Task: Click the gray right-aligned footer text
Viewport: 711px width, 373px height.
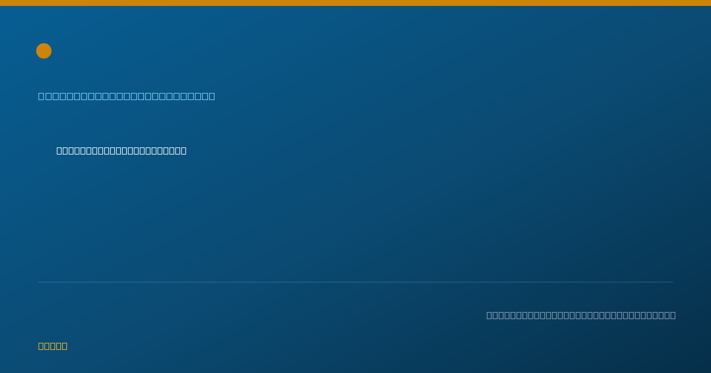Action: (x=581, y=315)
